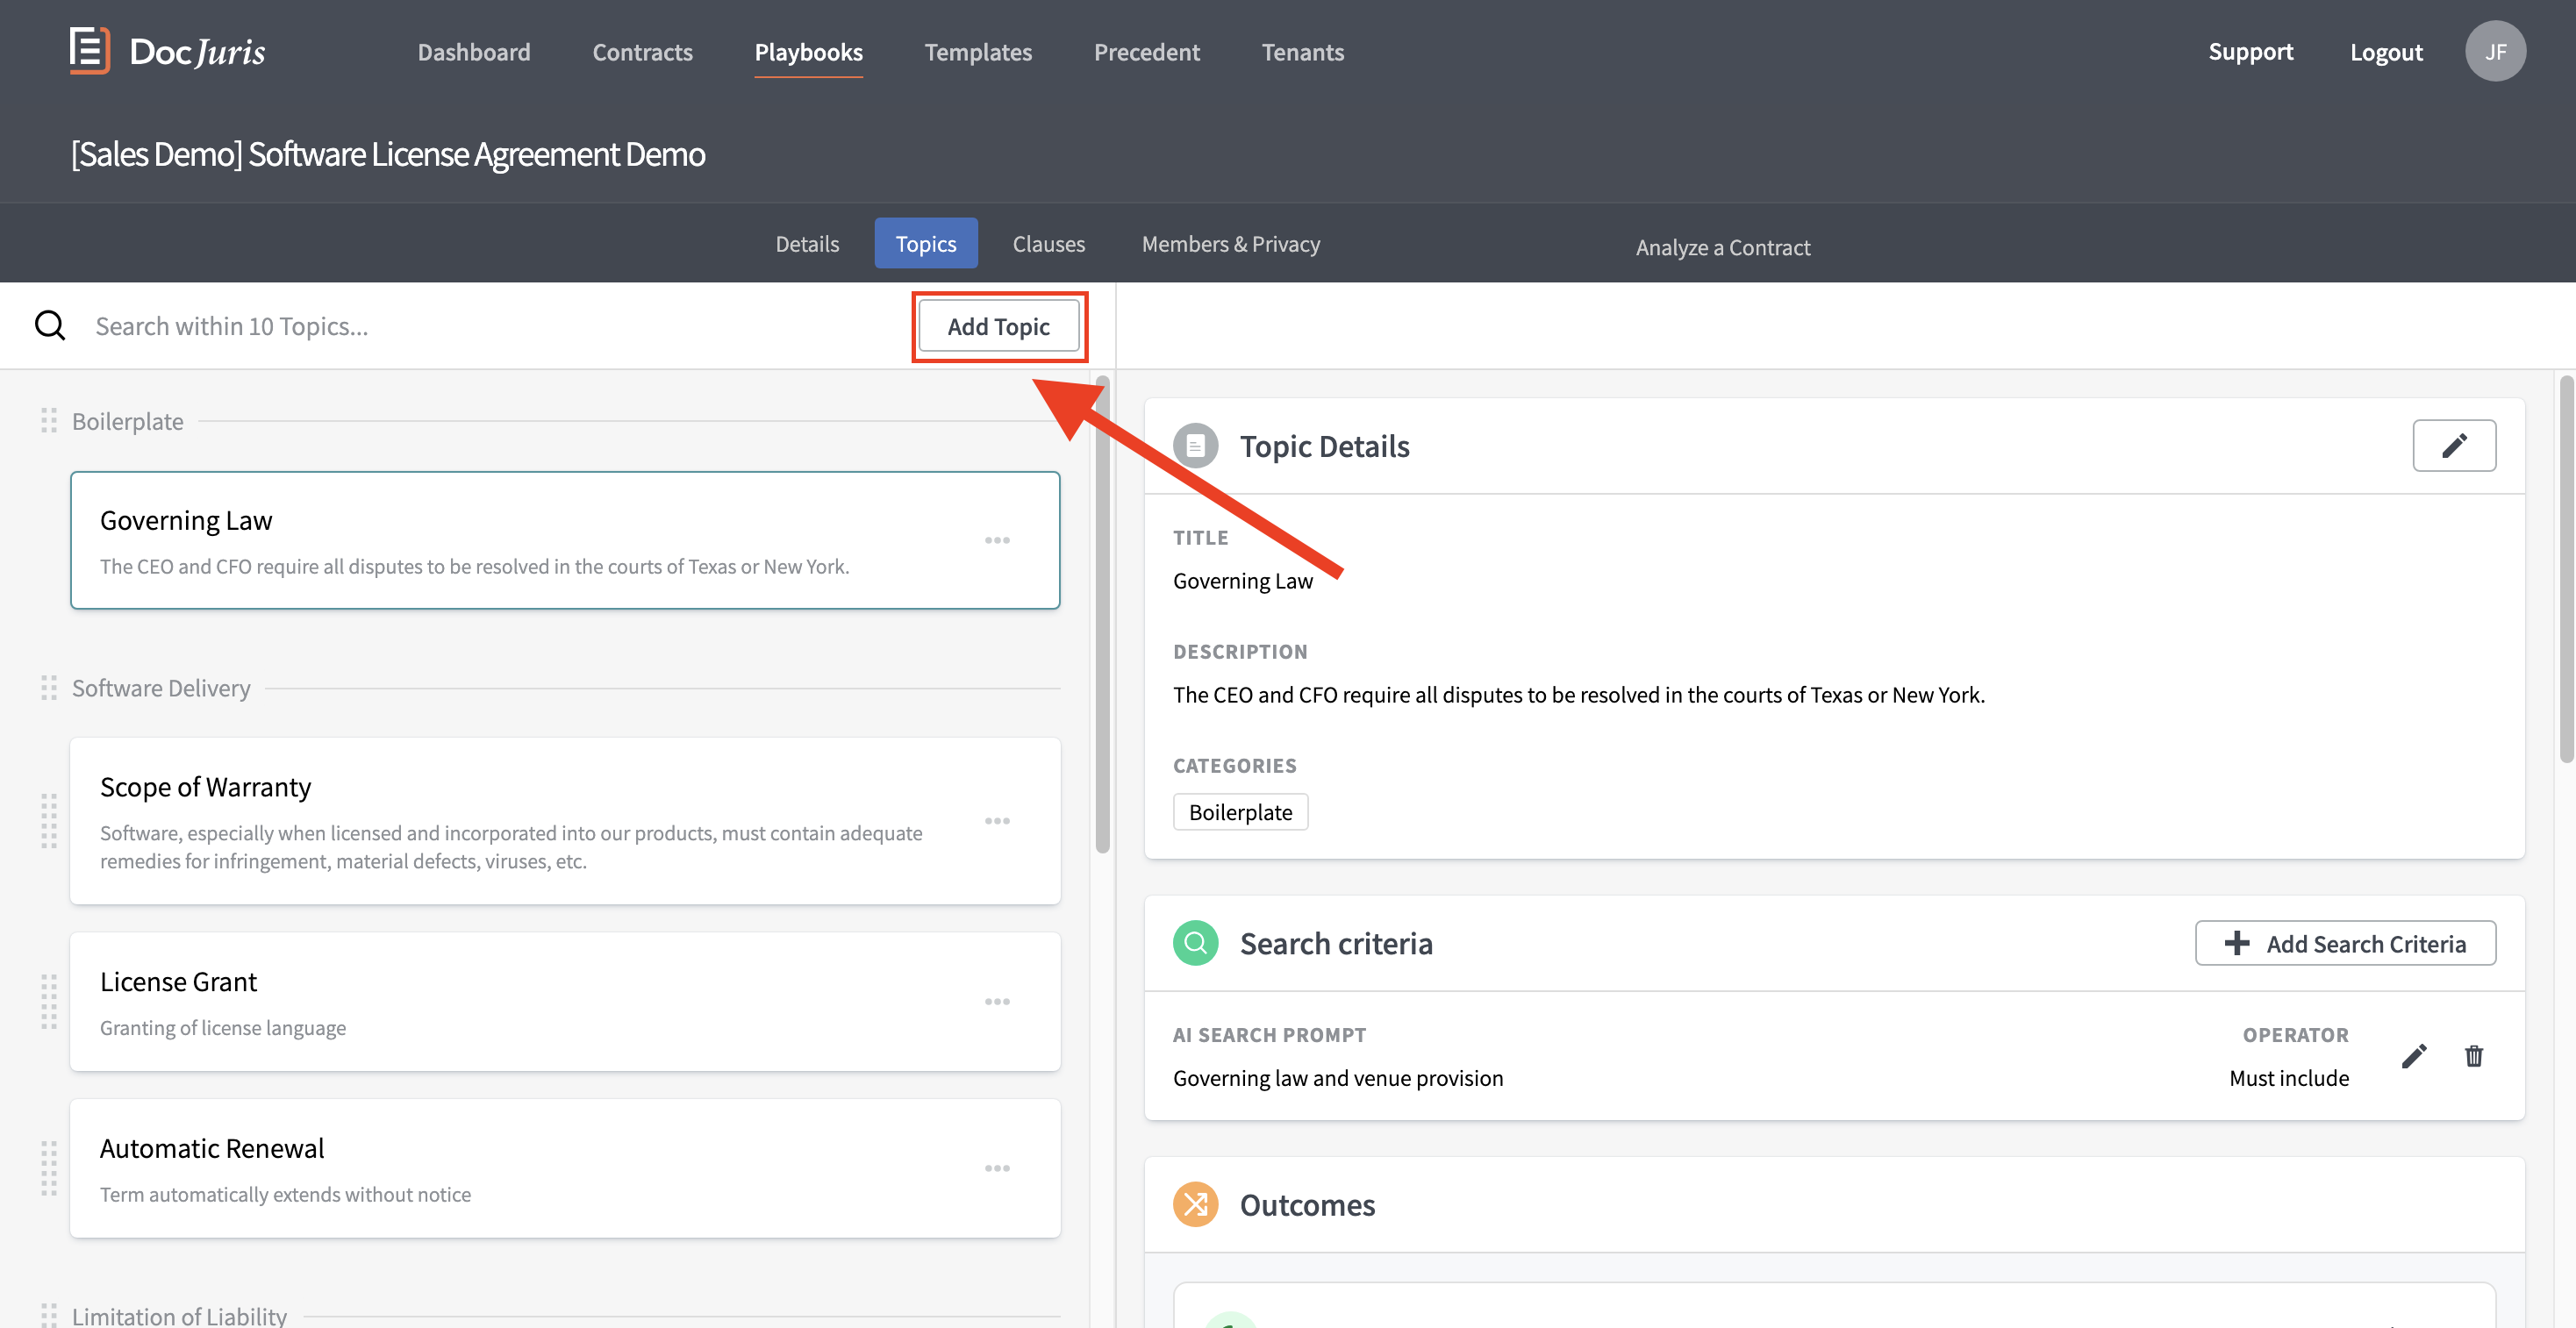Click the Must include operator value
Screen dimensions: 2576x1328
[x=2289, y=1078]
